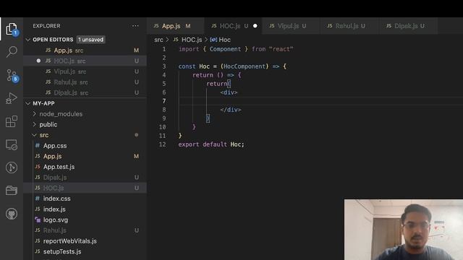Click the webcam overlay thumbnail
463x260 pixels.
coord(404,230)
